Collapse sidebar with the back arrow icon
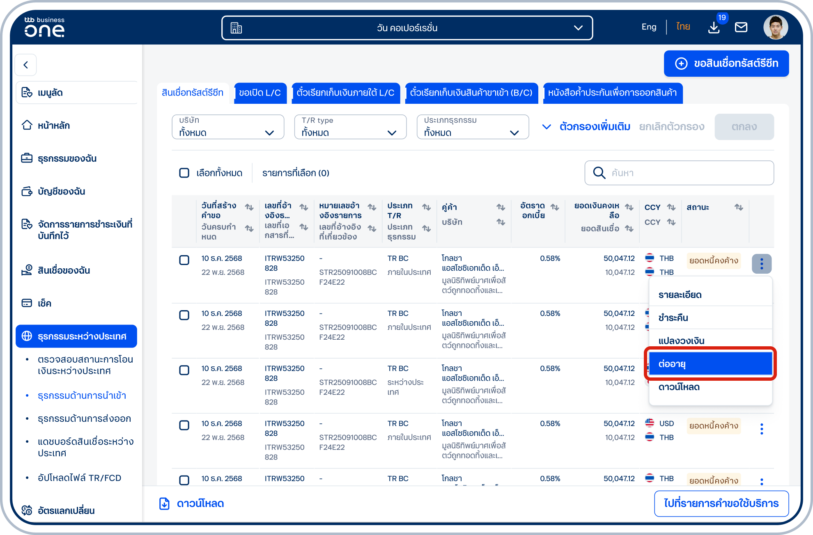The image size is (813, 535). [26, 65]
